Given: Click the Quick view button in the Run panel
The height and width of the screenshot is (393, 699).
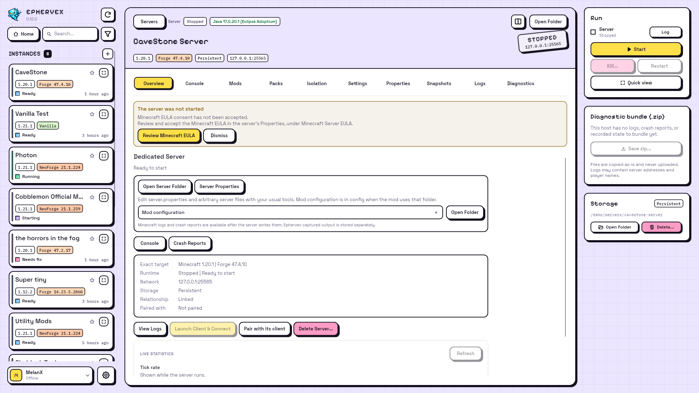Looking at the screenshot, I should point(636,83).
